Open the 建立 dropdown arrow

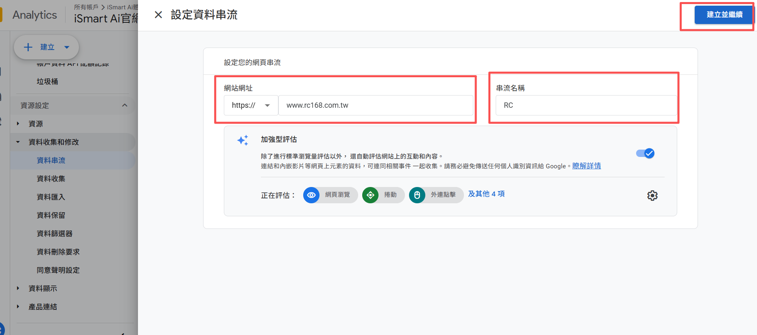[67, 47]
